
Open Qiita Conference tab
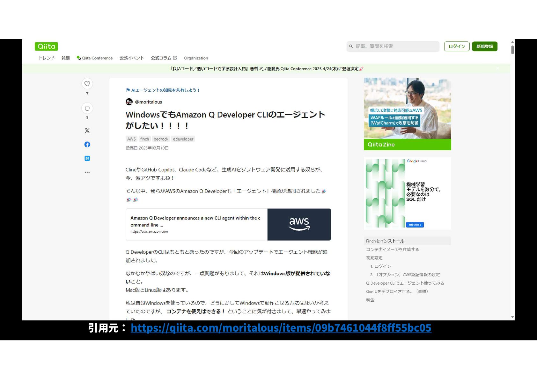[95, 58]
